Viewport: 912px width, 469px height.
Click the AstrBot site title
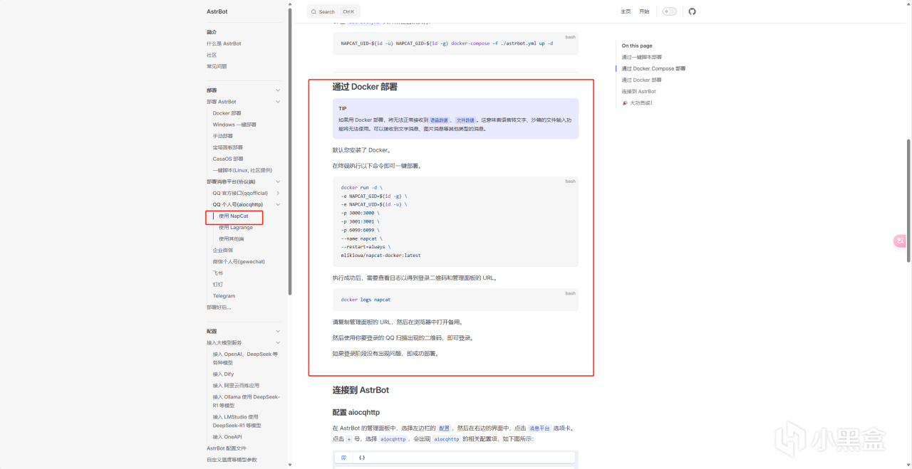click(217, 11)
